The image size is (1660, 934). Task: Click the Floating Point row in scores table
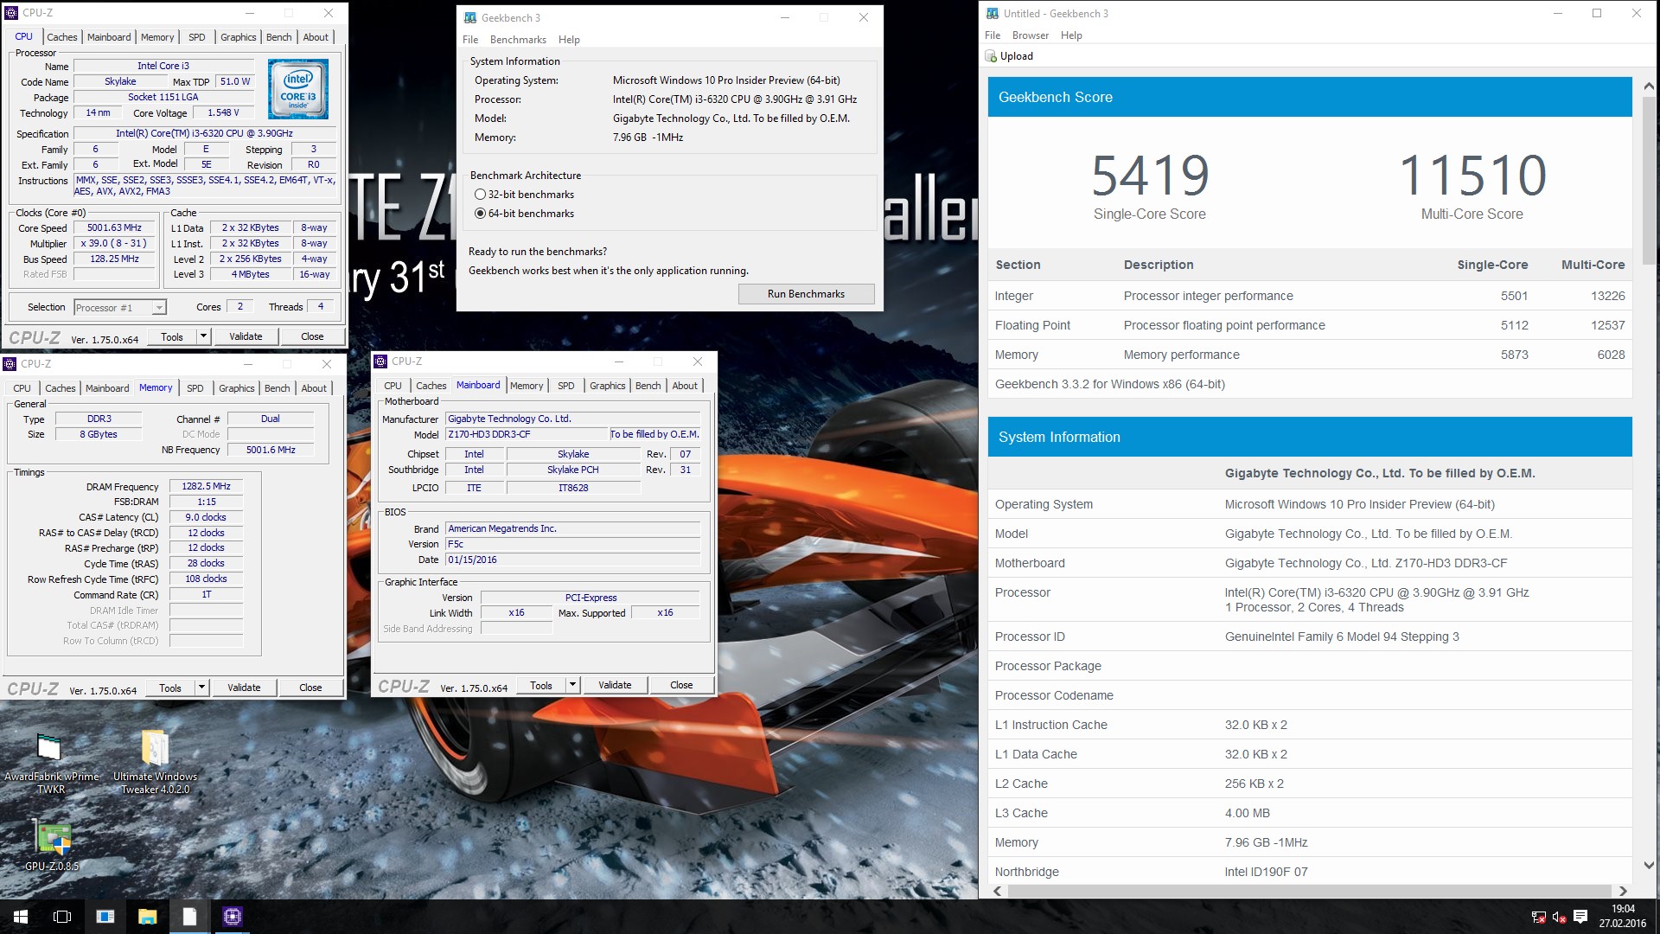pyautogui.click(x=1310, y=325)
